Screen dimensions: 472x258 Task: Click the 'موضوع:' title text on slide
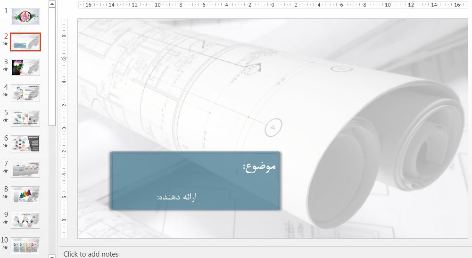(x=259, y=166)
